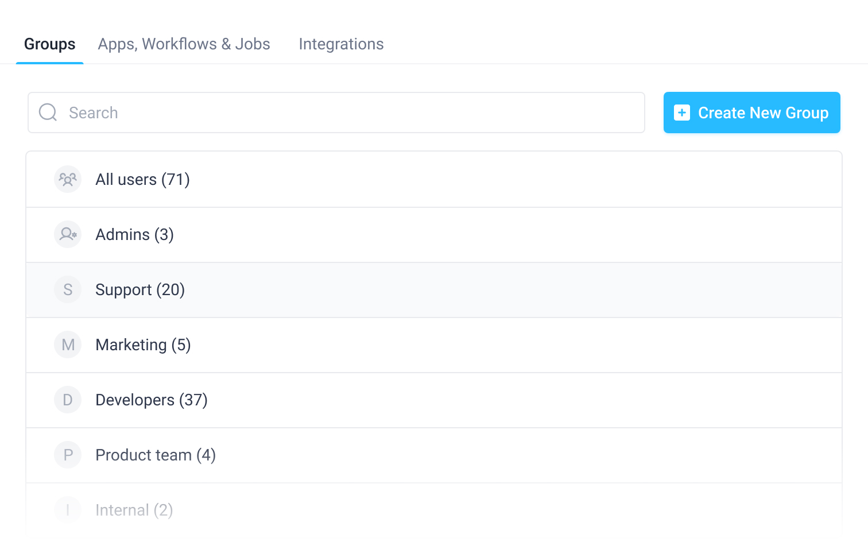Open the Admins (3) group
This screenshot has height=542, width=868.
(134, 234)
